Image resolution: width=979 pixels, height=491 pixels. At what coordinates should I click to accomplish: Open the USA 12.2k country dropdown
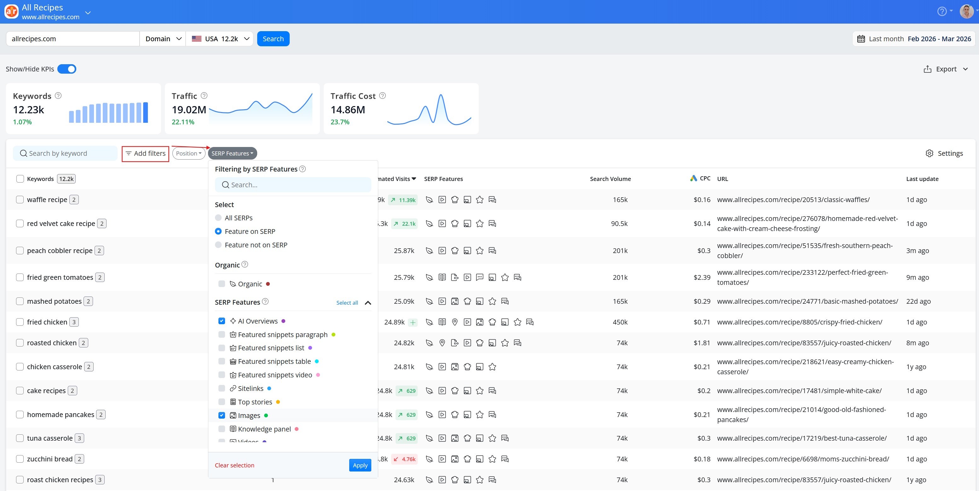(x=220, y=39)
